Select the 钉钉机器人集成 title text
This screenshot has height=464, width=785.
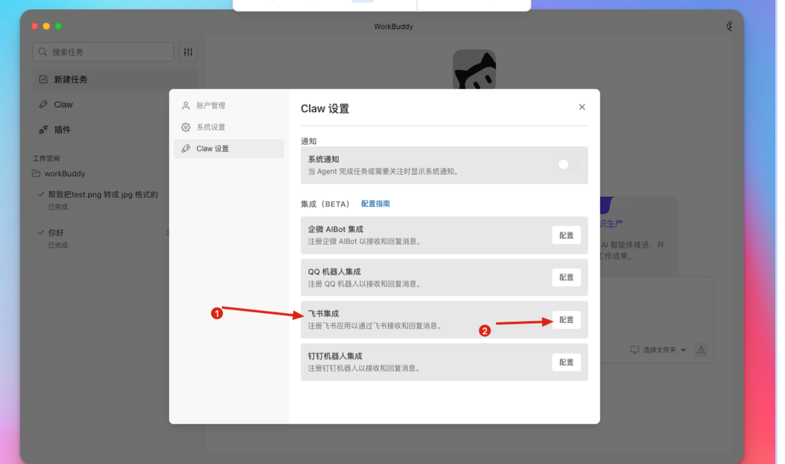(335, 356)
